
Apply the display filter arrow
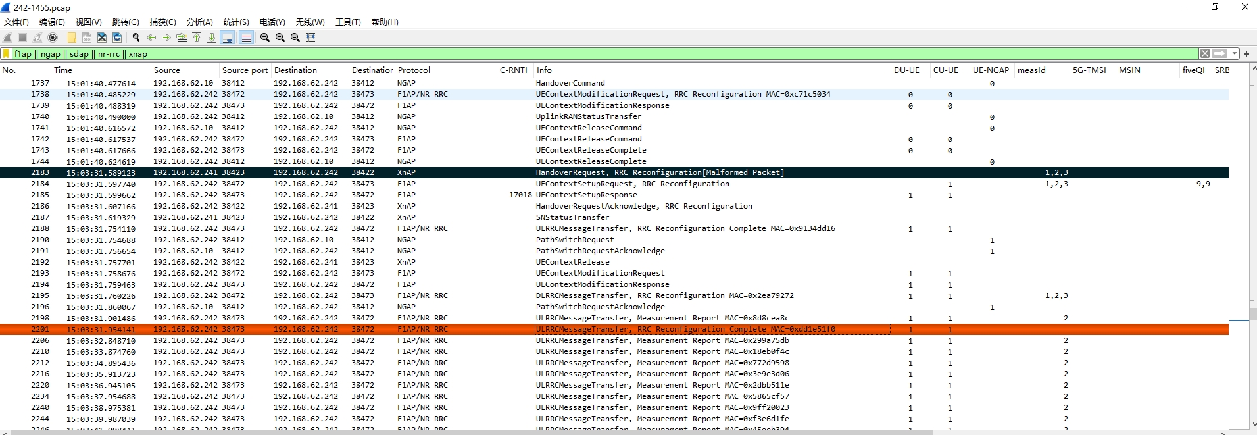click(1220, 54)
